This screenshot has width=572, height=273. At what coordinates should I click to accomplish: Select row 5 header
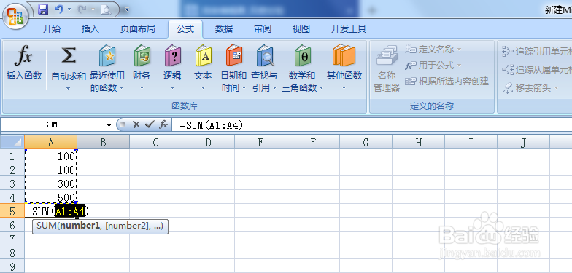pos(12,211)
